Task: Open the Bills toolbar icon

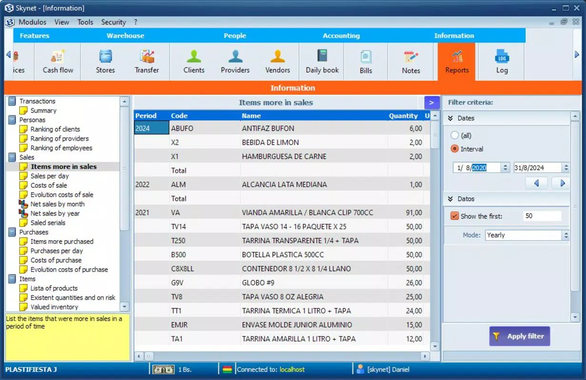Action: click(366, 62)
